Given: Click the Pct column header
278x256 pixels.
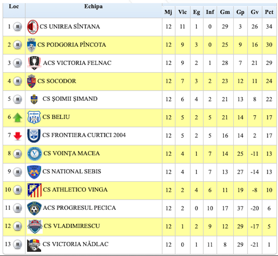Looking at the screenshot, I should (269, 12).
